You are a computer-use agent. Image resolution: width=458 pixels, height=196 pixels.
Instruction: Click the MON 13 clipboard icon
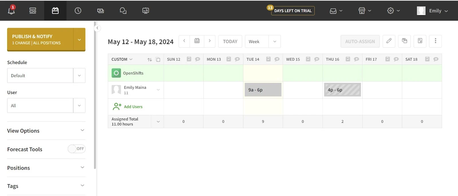229,59
